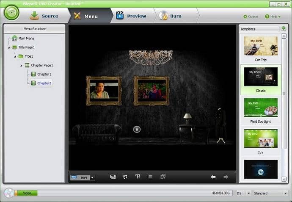Click the Chapter2 film icon
This screenshot has width=292, height=202.
(33, 83)
